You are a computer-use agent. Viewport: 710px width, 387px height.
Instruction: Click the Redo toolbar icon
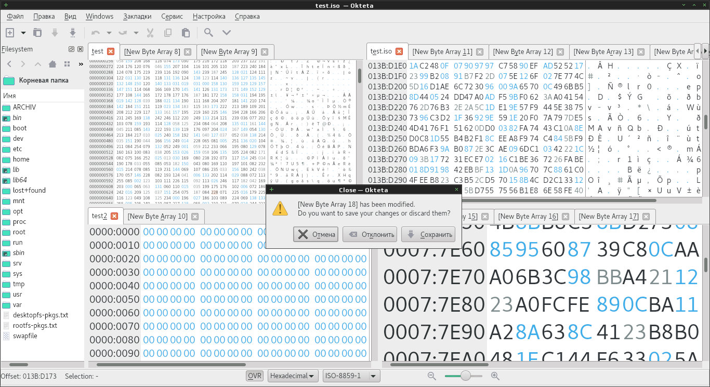tap(123, 33)
